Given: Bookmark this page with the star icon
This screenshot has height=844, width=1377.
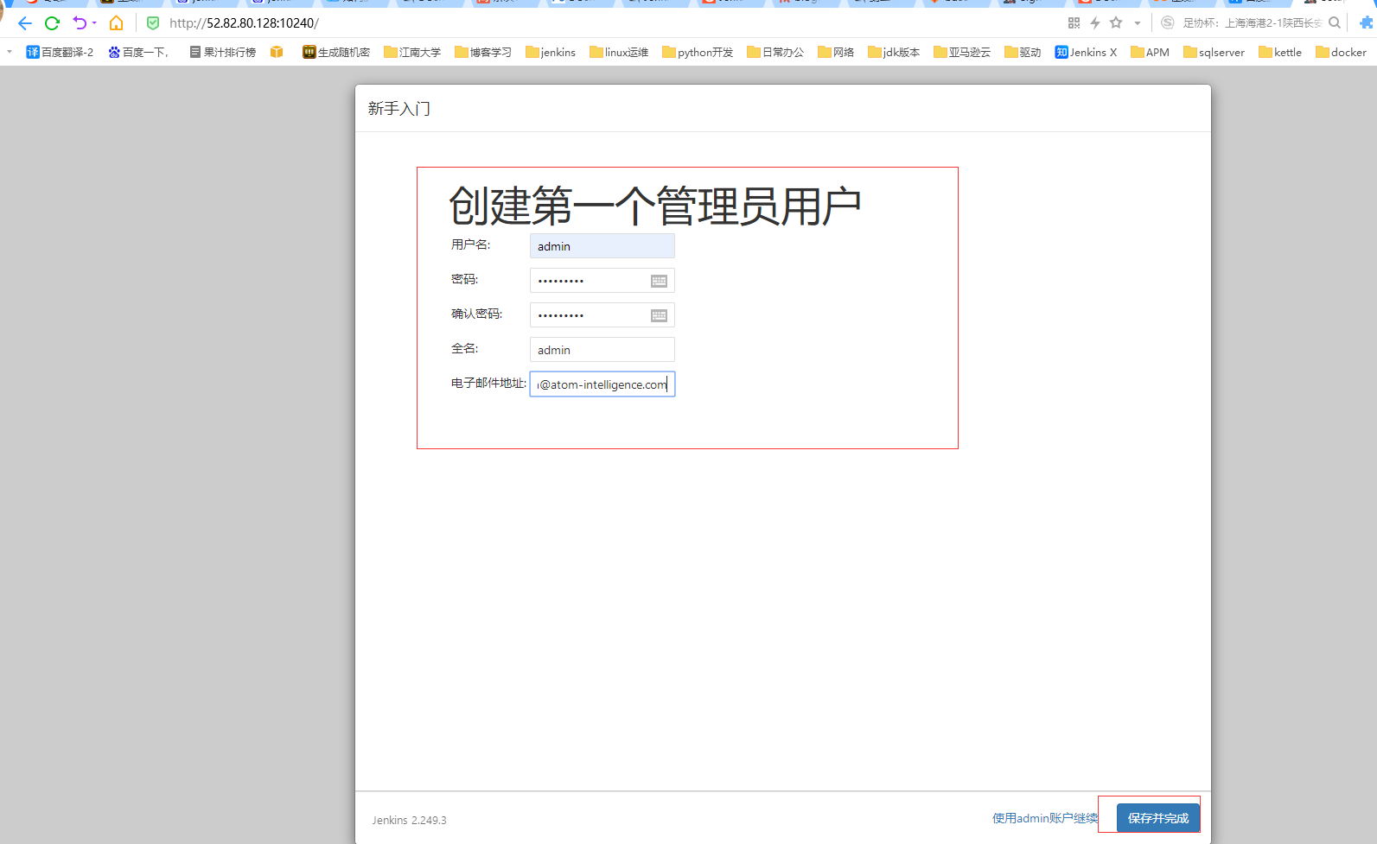Looking at the screenshot, I should tap(1116, 23).
